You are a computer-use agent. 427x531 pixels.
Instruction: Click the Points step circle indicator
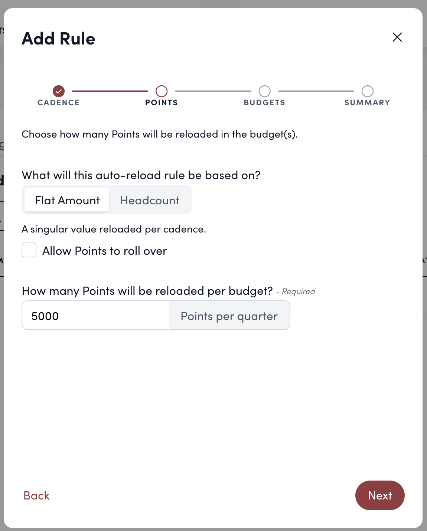pyautogui.click(x=162, y=91)
